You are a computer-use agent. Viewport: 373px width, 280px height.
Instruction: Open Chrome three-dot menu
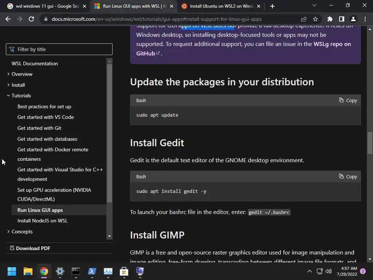point(365,19)
